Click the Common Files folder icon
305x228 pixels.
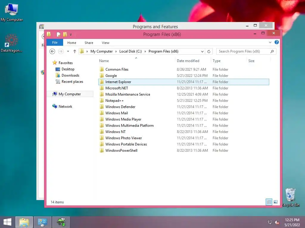point(102,69)
